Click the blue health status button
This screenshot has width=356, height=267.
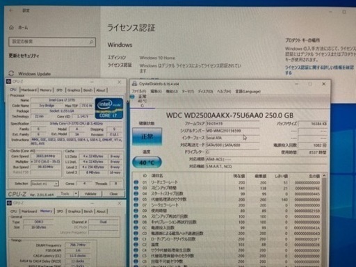(147, 136)
